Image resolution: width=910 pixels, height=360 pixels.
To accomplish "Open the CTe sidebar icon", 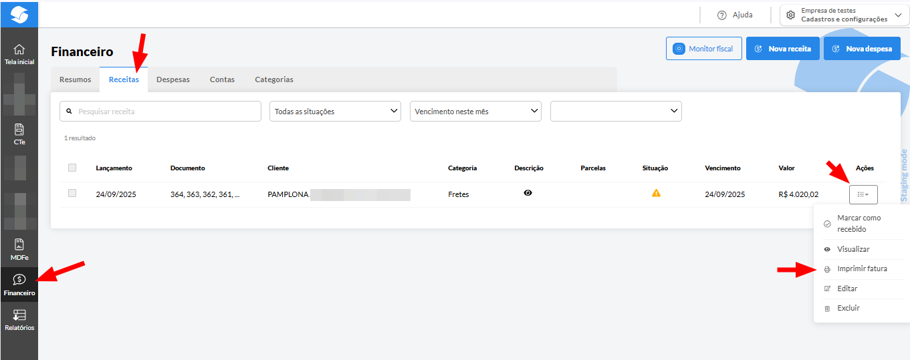I will point(19,134).
